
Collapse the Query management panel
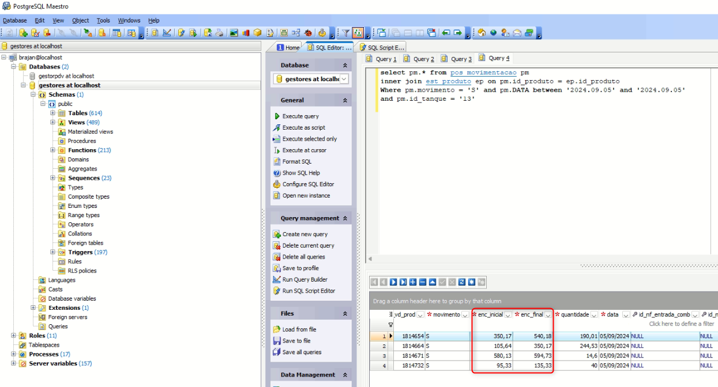tap(345, 219)
